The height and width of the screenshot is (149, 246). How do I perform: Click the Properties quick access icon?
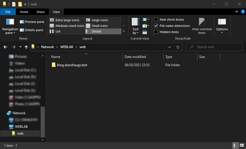pyautogui.click(x=14, y=4)
